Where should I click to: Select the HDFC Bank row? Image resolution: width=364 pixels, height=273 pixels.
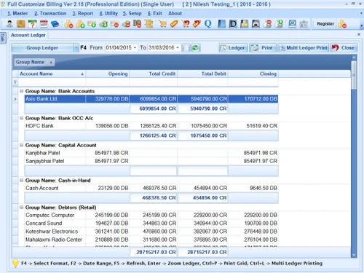151,126
